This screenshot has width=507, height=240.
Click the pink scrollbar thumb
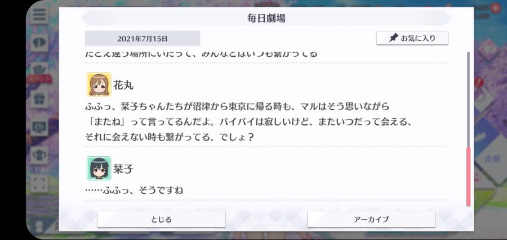[468, 177]
